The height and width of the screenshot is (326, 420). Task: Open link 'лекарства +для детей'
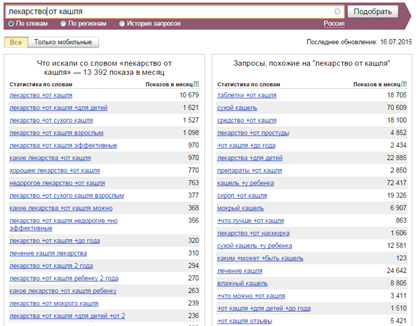tap(250, 158)
